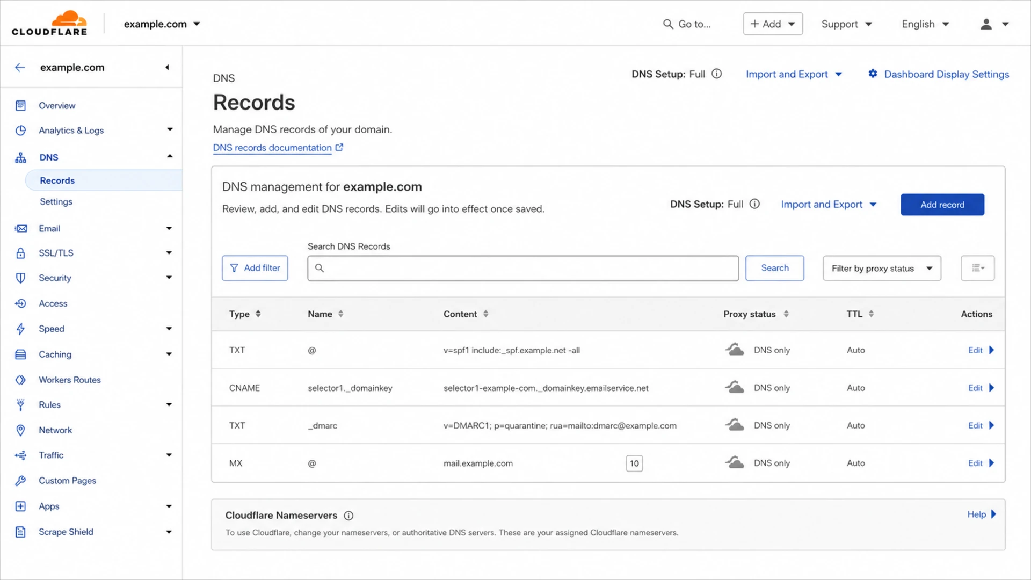Edit the _dmarc TXT record
Screen dimensions: 1031x580
click(981, 425)
